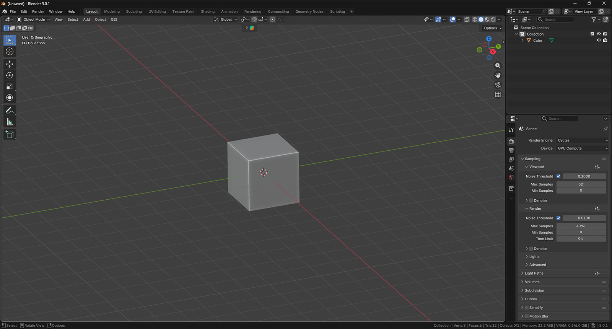Select the Add Cube tool
Image resolution: width=612 pixels, height=329 pixels.
tap(10, 134)
